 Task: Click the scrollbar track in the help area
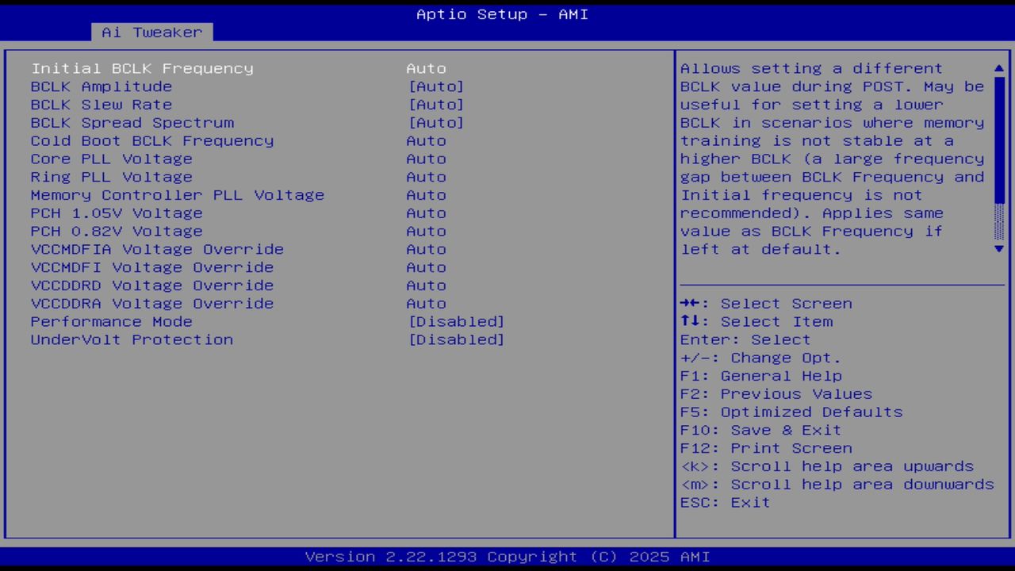click(998, 159)
